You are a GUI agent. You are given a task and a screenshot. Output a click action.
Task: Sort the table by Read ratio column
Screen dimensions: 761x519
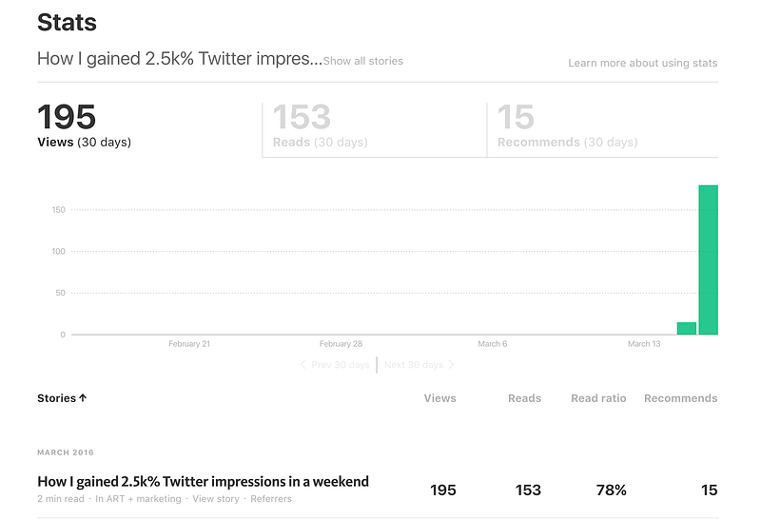click(598, 398)
